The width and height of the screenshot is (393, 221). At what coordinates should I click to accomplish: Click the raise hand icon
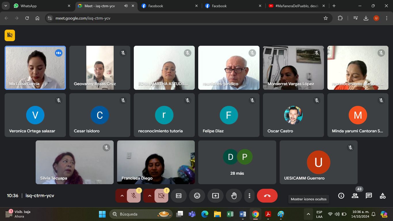tap(234, 196)
